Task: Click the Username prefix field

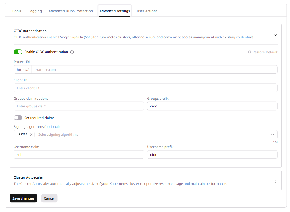Action: pyautogui.click(x=212, y=155)
